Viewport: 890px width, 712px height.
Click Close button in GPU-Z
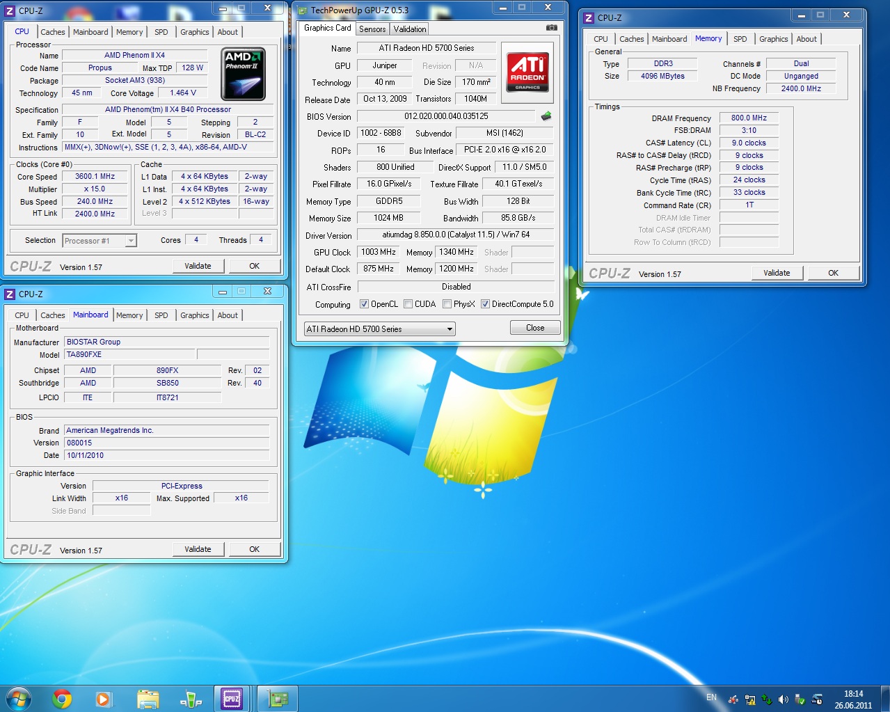coord(535,328)
